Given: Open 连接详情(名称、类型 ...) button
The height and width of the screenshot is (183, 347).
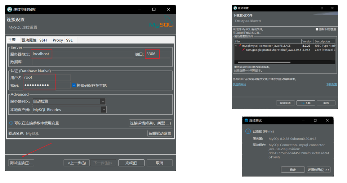Looking at the screenshot, I should tap(151, 123).
